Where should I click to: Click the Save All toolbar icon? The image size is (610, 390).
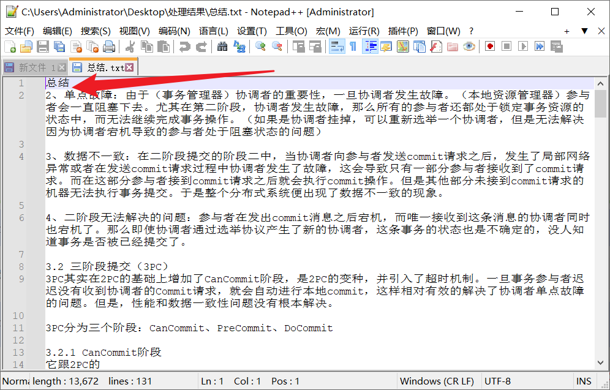point(59,47)
